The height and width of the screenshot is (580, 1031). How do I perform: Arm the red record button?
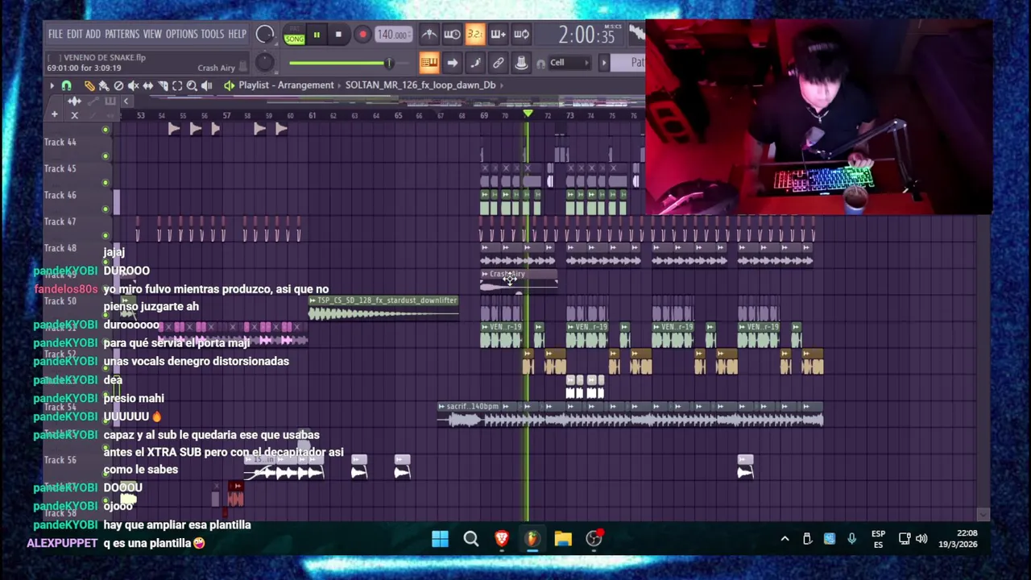(362, 35)
